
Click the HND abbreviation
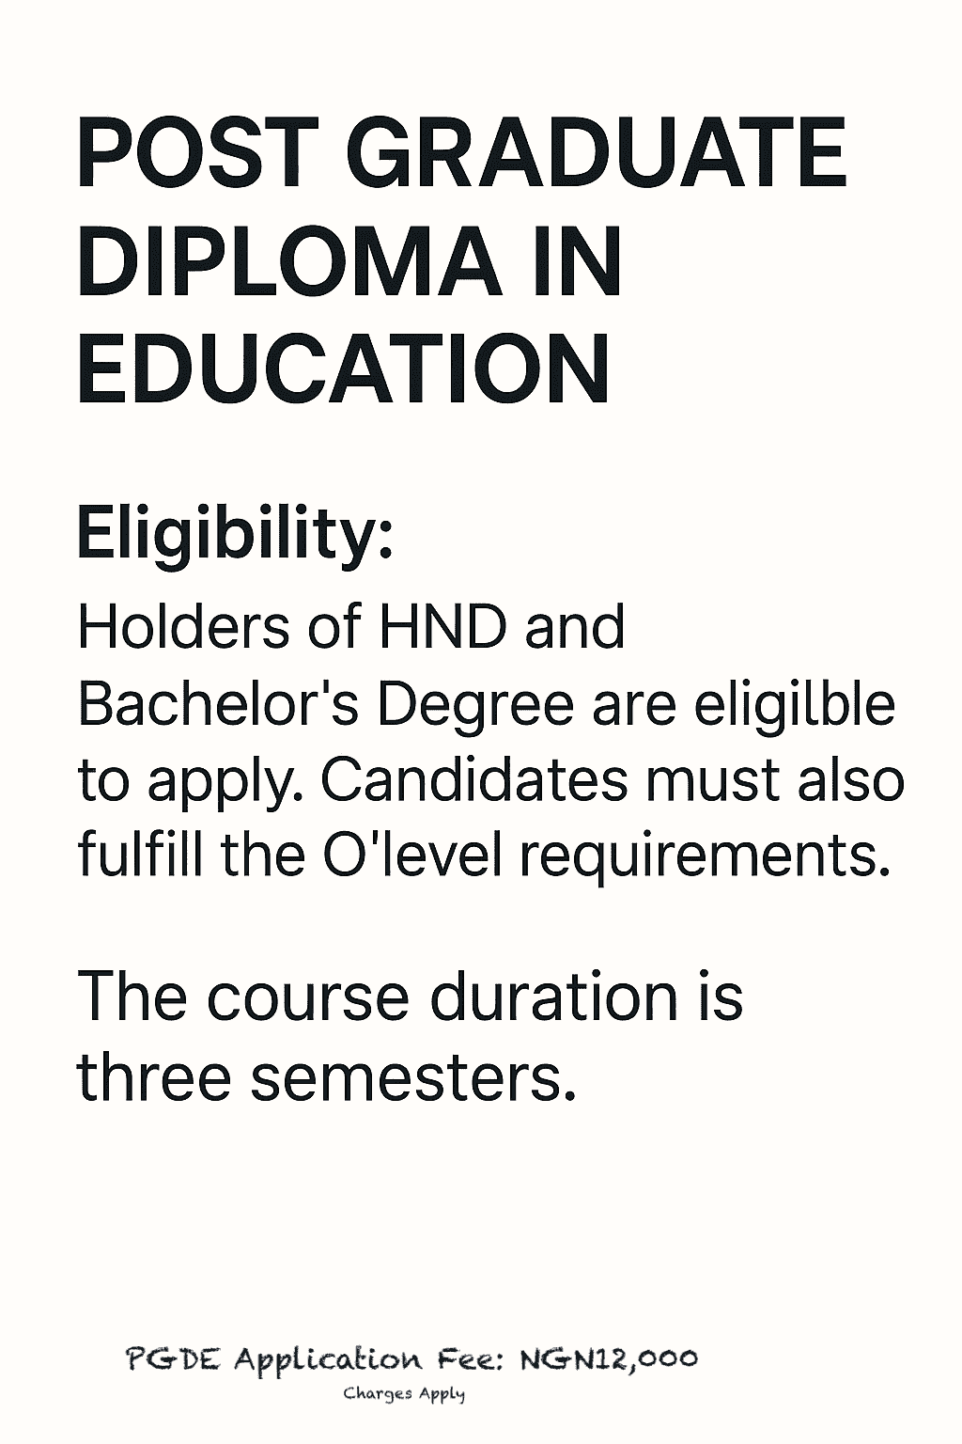point(440,627)
